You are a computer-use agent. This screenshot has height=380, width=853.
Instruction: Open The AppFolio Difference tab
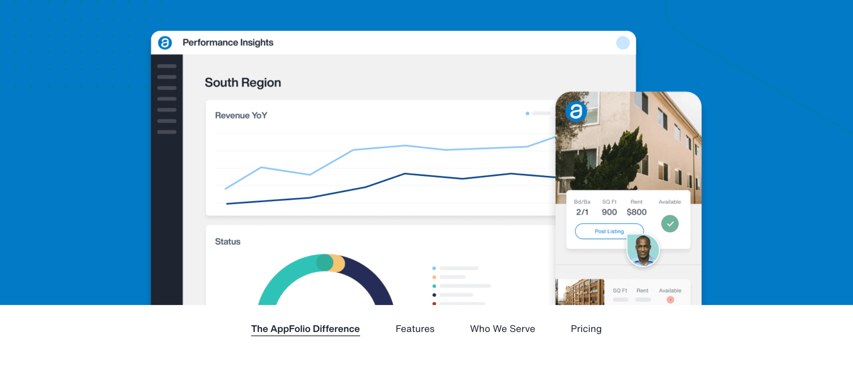(305, 329)
